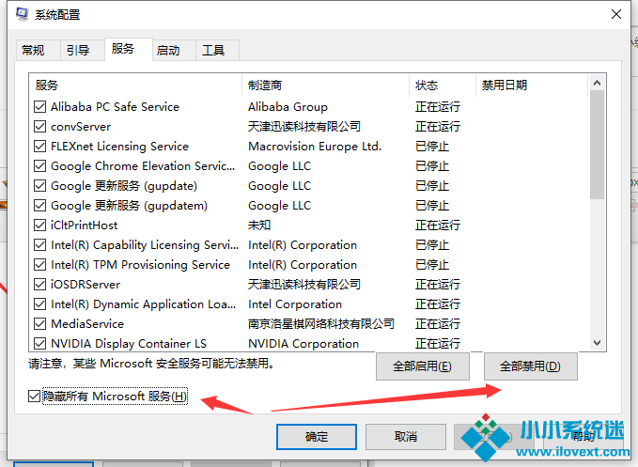
Task: Select the 未知 manufacturer cell
Action: coord(259,225)
